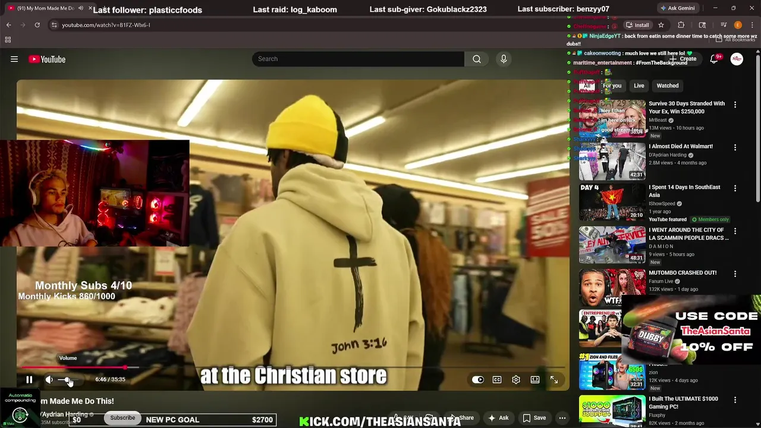761x428 pixels.
Task: Mute the video with the speaker icon
Action: [x=49, y=380]
